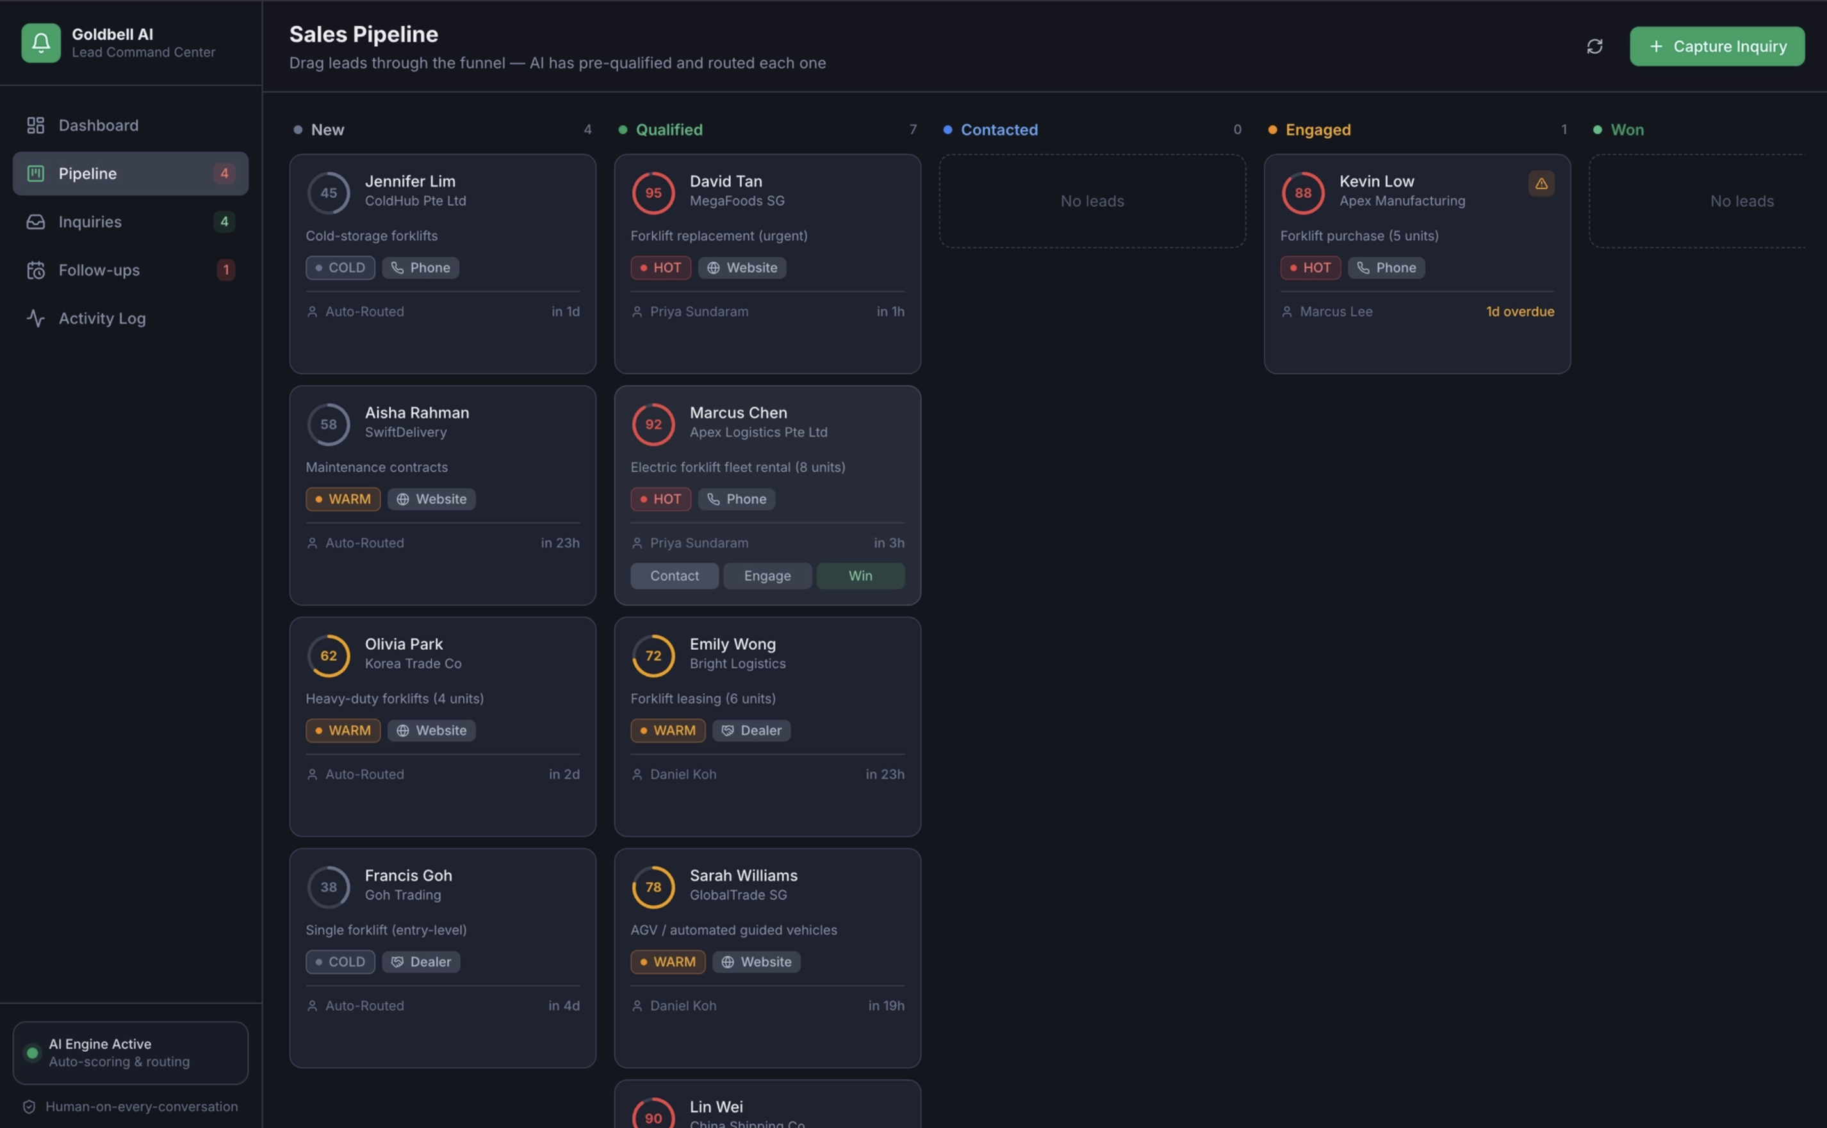
Task: Click the HOT badge on David Tan
Action: click(x=660, y=268)
